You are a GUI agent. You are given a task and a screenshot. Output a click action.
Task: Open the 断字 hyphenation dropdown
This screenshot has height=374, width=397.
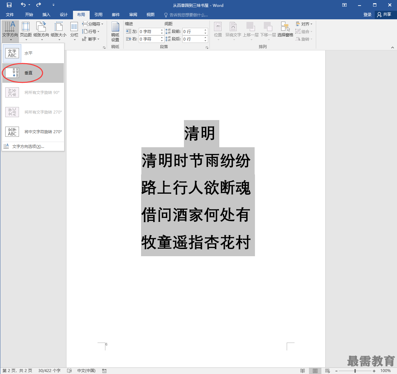click(x=91, y=39)
